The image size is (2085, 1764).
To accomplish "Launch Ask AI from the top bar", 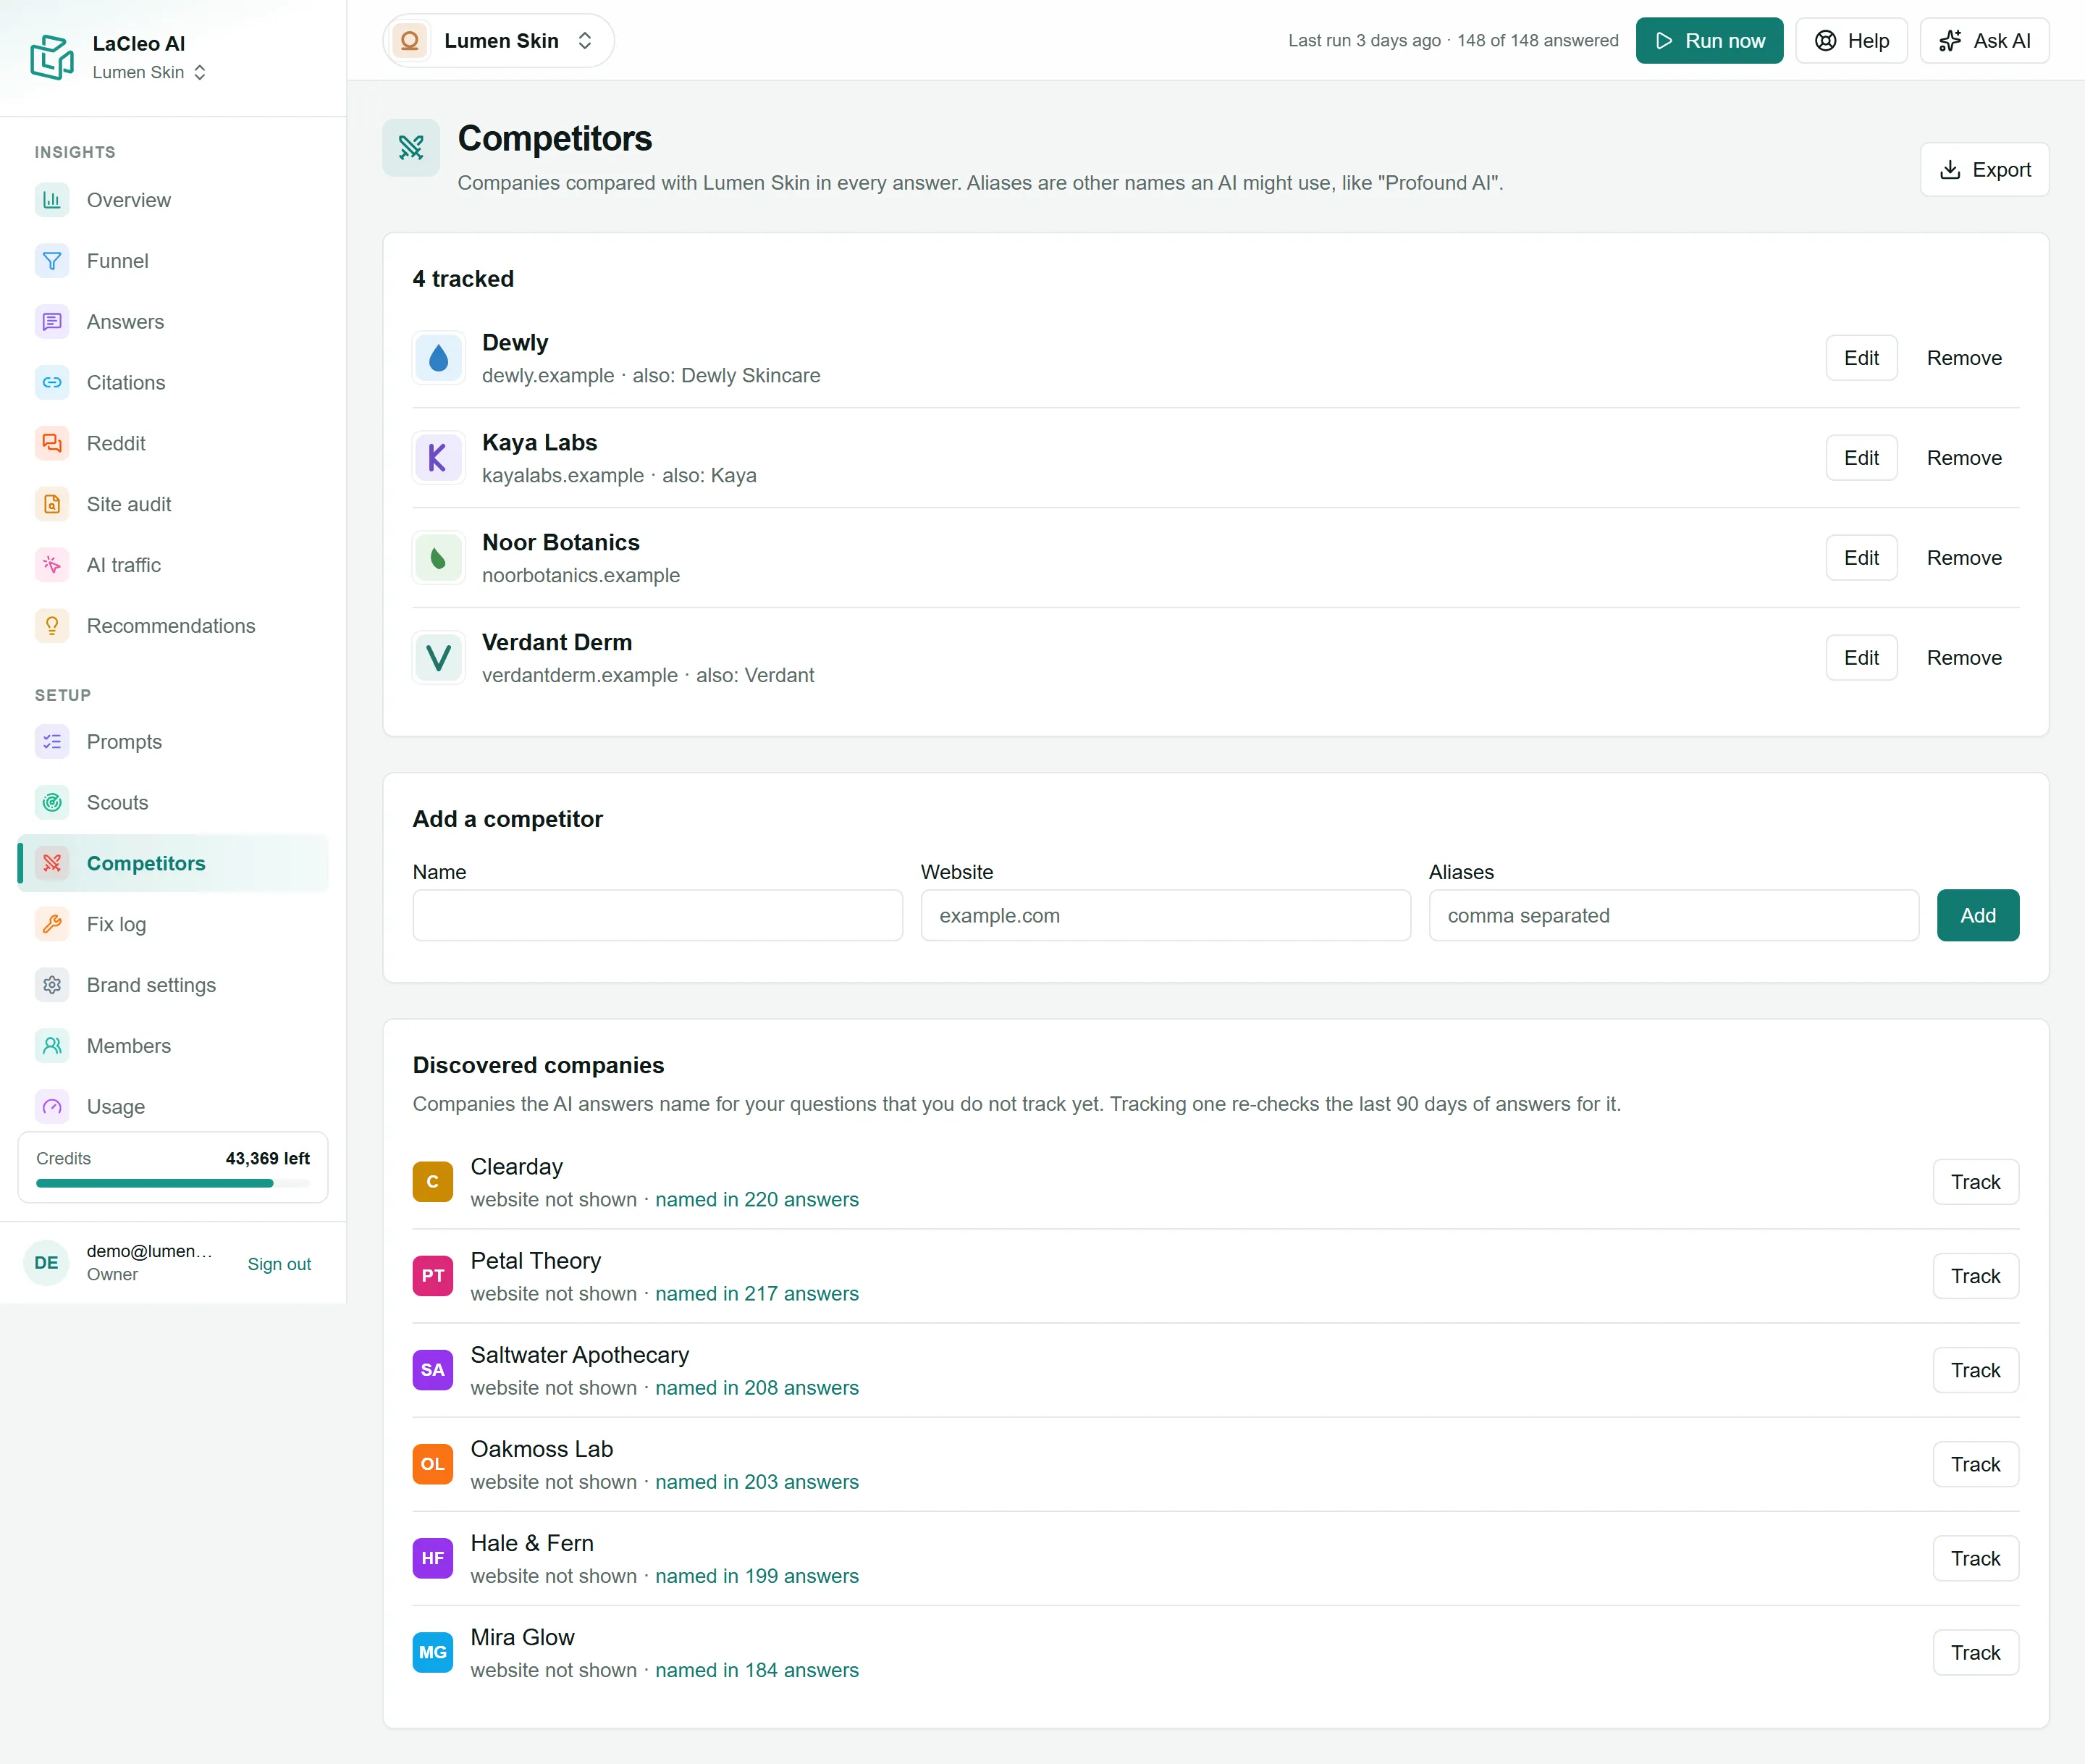I will pyautogui.click(x=1984, y=41).
